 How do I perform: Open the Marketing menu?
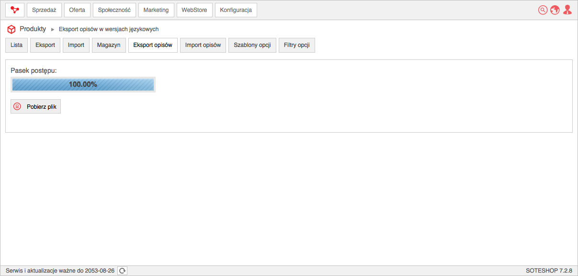[x=156, y=10]
